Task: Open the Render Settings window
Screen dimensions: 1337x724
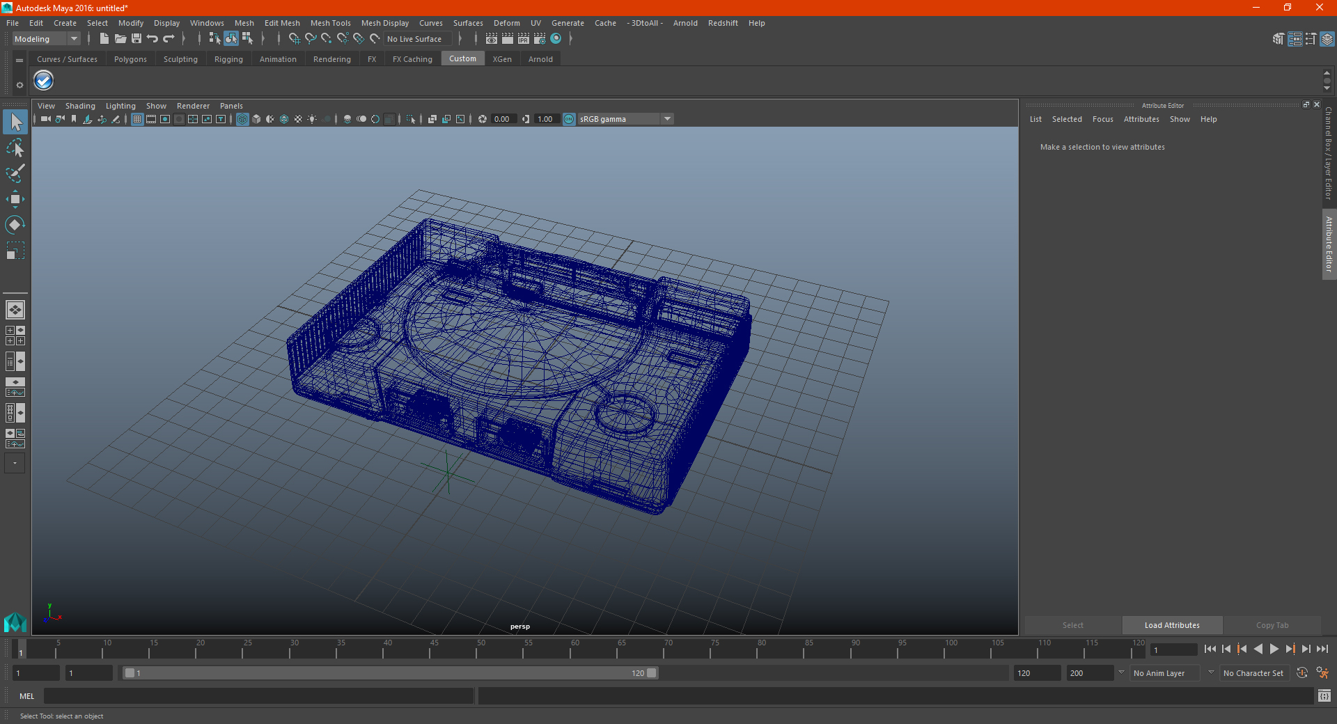Action: pyautogui.click(x=540, y=39)
